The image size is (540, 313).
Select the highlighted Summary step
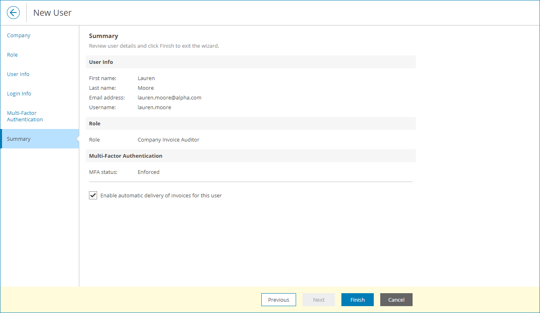point(19,139)
